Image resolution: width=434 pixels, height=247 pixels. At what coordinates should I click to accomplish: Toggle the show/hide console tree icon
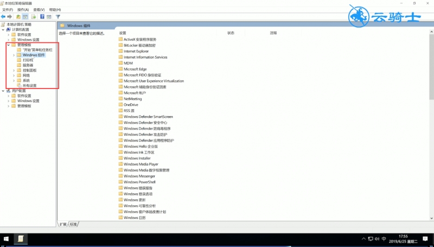(x=25, y=17)
